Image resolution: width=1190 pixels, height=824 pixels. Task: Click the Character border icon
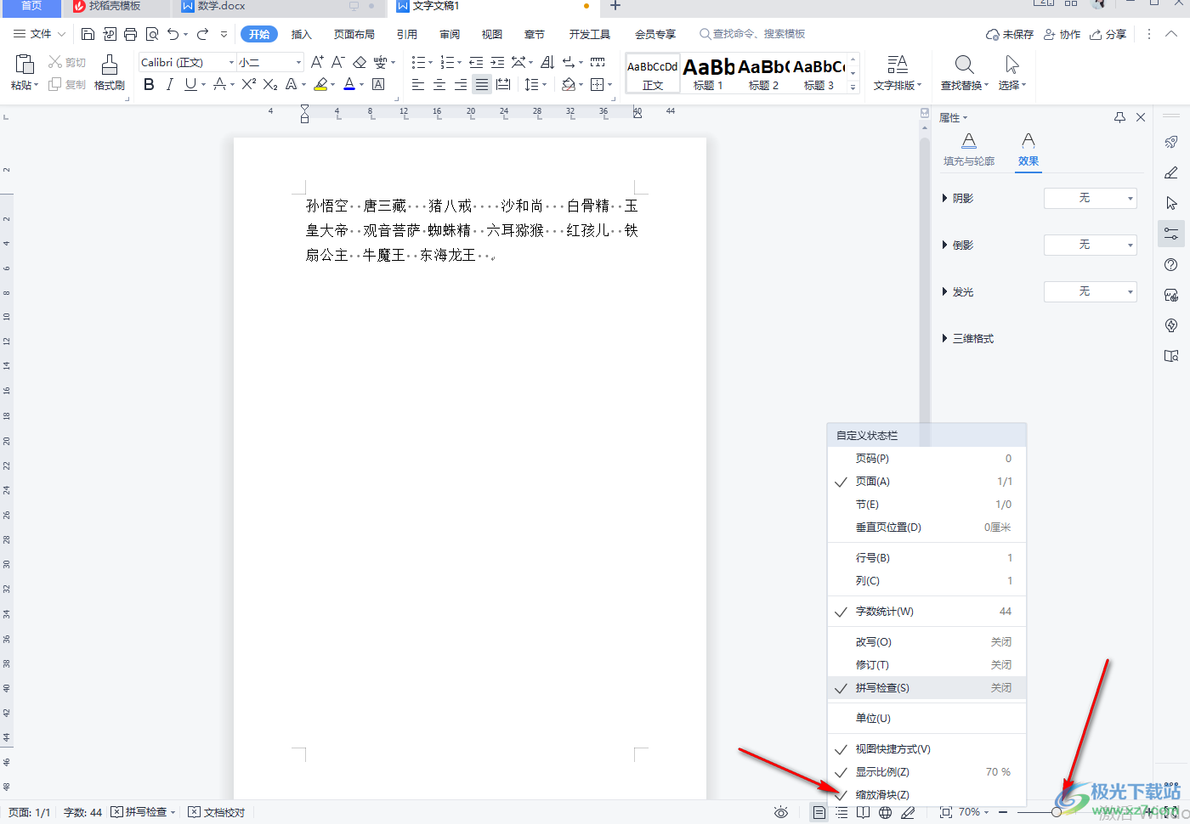[x=378, y=84]
